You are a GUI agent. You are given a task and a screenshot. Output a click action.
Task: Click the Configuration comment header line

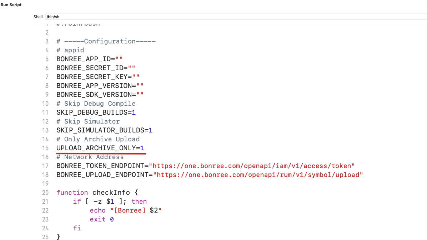(106, 41)
